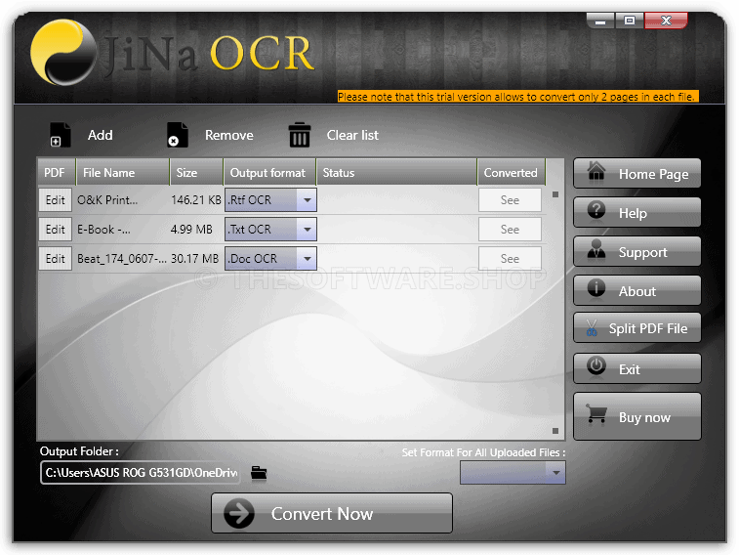Browse output folder with folder icon
The width and height of the screenshot is (739, 555).
click(259, 473)
